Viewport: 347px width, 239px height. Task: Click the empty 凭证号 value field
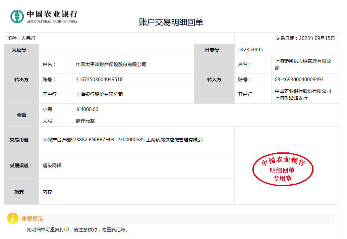(116, 50)
